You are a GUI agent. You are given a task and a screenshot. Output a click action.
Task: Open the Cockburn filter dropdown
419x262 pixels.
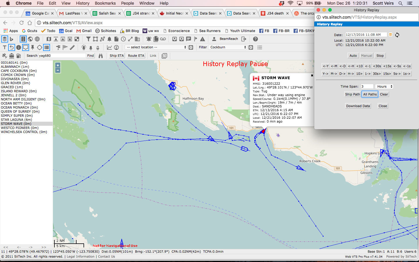point(228,47)
